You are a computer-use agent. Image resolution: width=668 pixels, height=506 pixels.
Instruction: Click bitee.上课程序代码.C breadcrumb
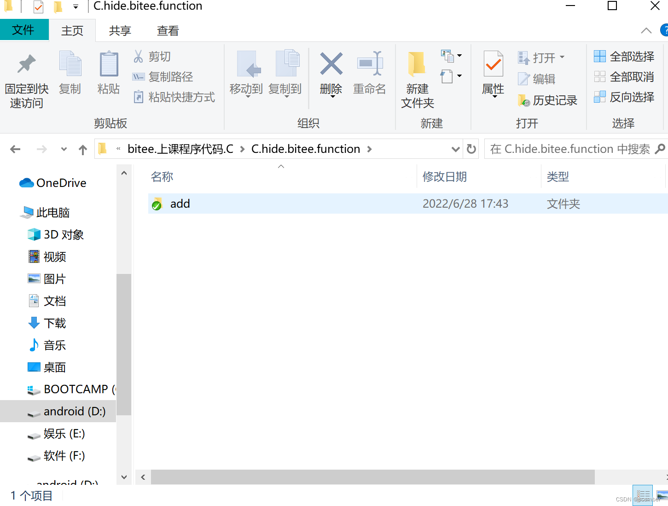[x=180, y=149]
